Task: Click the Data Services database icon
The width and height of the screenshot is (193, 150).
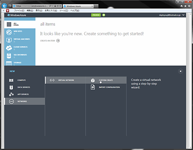Action: pyautogui.click(x=11, y=87)
